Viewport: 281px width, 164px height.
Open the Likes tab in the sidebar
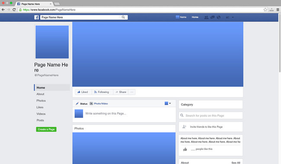pyautogui.click(x=40, y=107)
